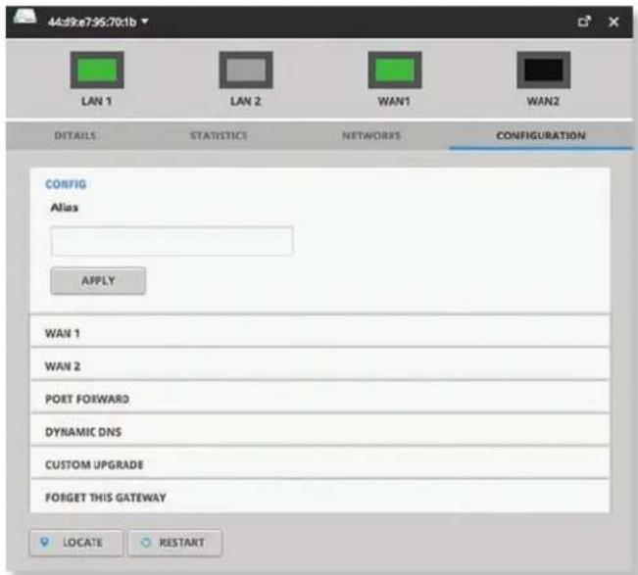Close the gateway properties panel
The width and height of the screenshot is (638, 575).
click(x=613, y=22)
